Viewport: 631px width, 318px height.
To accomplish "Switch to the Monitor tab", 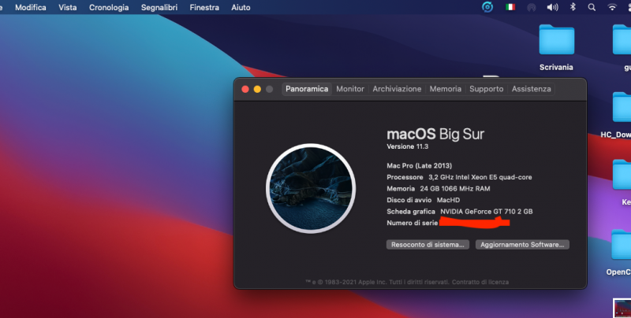I will click(x=350, y=89).
